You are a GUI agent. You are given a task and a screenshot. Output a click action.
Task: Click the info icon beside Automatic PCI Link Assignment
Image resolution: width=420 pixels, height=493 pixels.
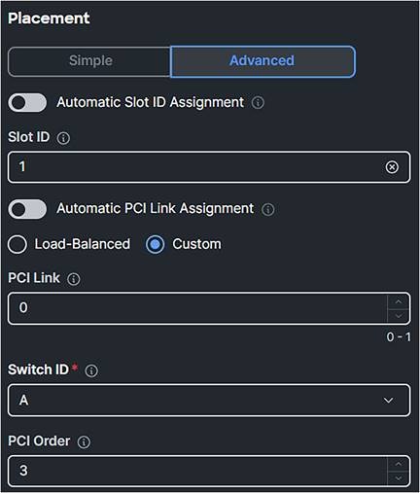(268, 209)
